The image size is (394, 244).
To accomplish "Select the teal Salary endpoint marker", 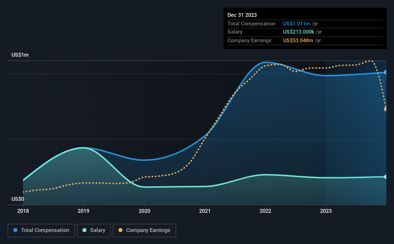I will [x=386, y=177].
